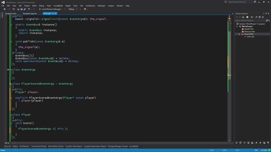Open the Find Results 1 tab

coord(25,147)
